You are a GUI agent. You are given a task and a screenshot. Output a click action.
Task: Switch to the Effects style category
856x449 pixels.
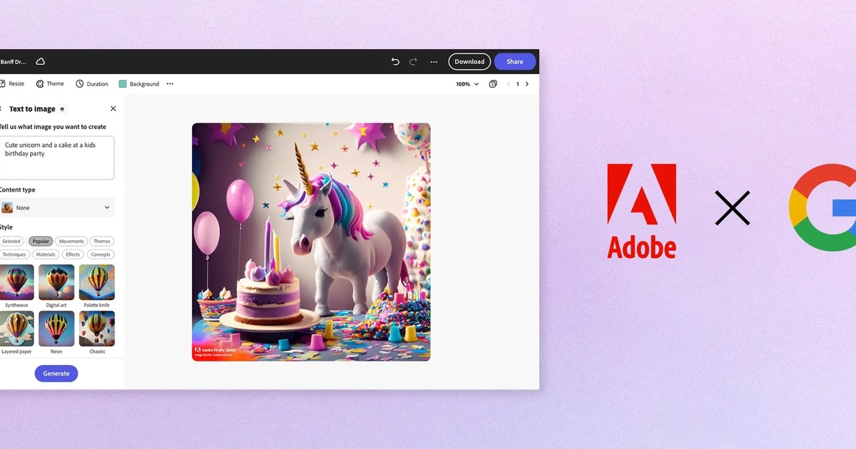(x=72, y=253)
